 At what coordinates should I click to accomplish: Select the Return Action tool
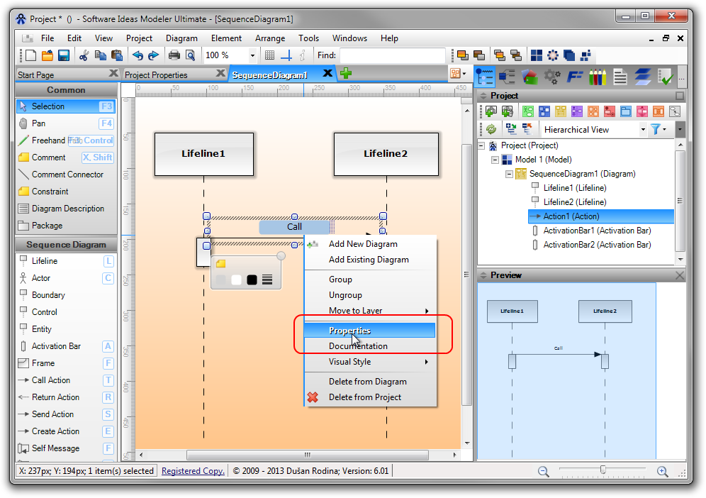pyautogui.click(x=66, y=397)
